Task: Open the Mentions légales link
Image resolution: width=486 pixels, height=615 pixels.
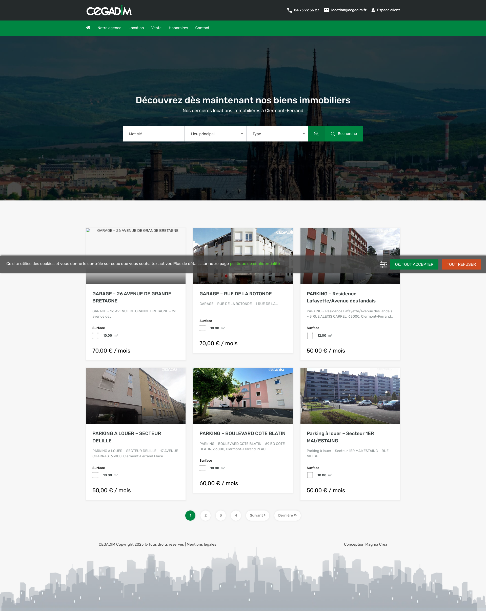Action: click(201, 544)
